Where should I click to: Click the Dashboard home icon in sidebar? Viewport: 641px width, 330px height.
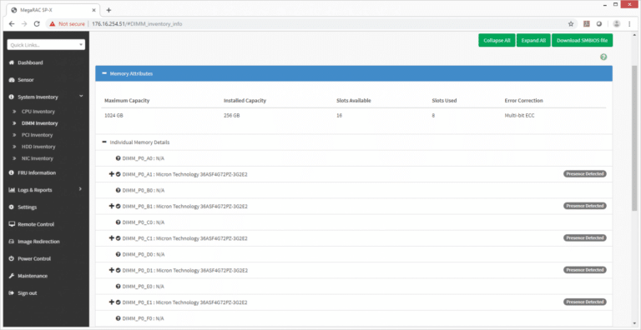[x=12, y=62]
